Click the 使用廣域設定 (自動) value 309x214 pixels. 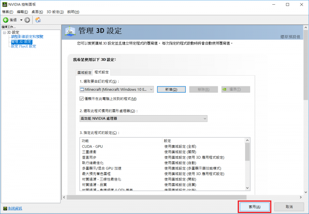pos(180,163)
